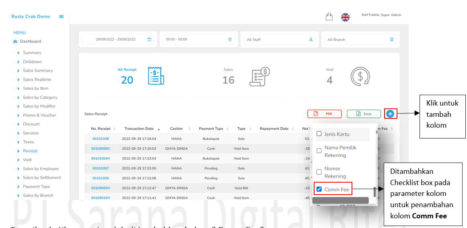Export the receipt list as PDF
This screenshot has height=228, width=467.
tap(324, 114)
